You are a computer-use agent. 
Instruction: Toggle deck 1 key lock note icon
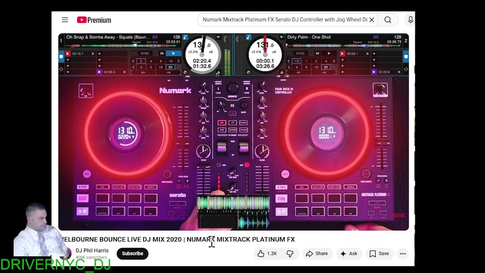pos(185,37)
